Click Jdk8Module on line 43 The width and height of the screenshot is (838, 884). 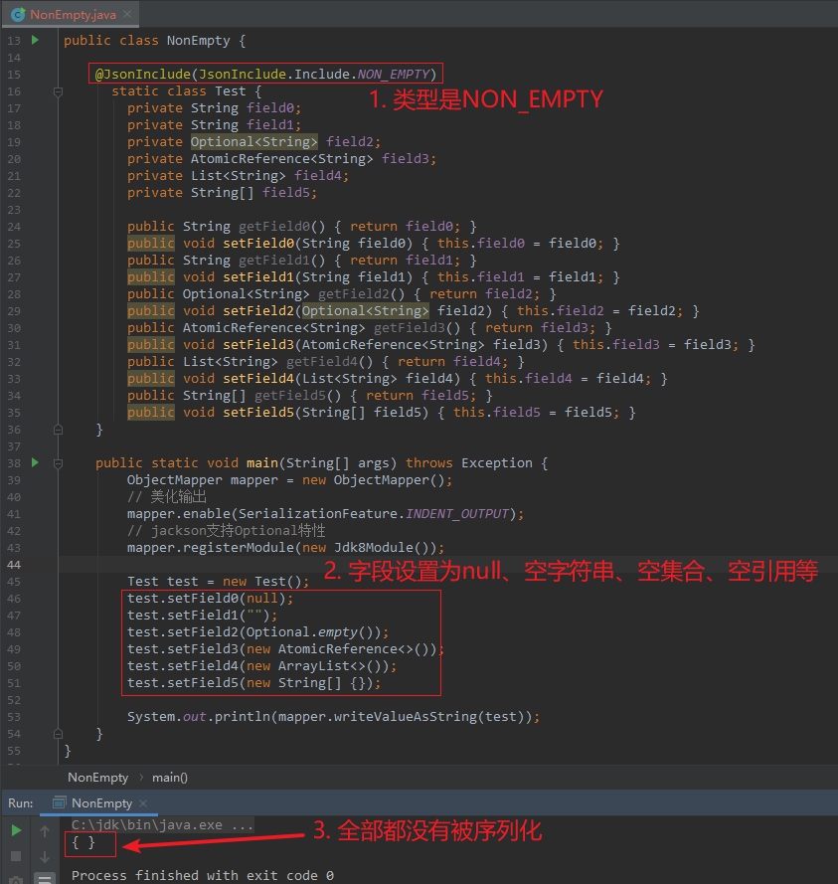pos(374,548)
